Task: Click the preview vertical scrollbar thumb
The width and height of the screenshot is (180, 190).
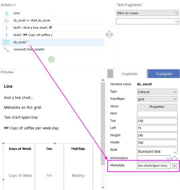Action: [x=103, y=124]
